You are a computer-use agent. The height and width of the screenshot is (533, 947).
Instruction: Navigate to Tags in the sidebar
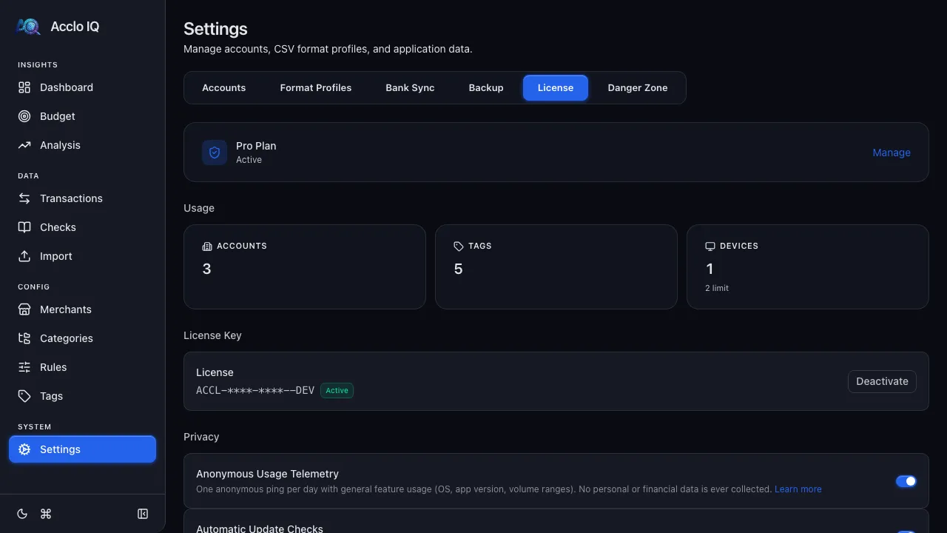(82, 396)
